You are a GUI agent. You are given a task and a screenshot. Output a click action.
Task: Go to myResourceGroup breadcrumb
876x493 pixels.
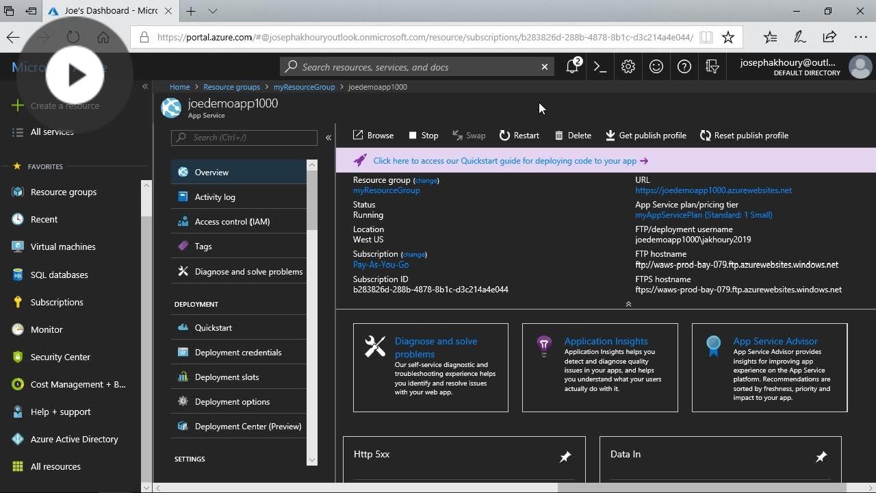pos(304,87)
